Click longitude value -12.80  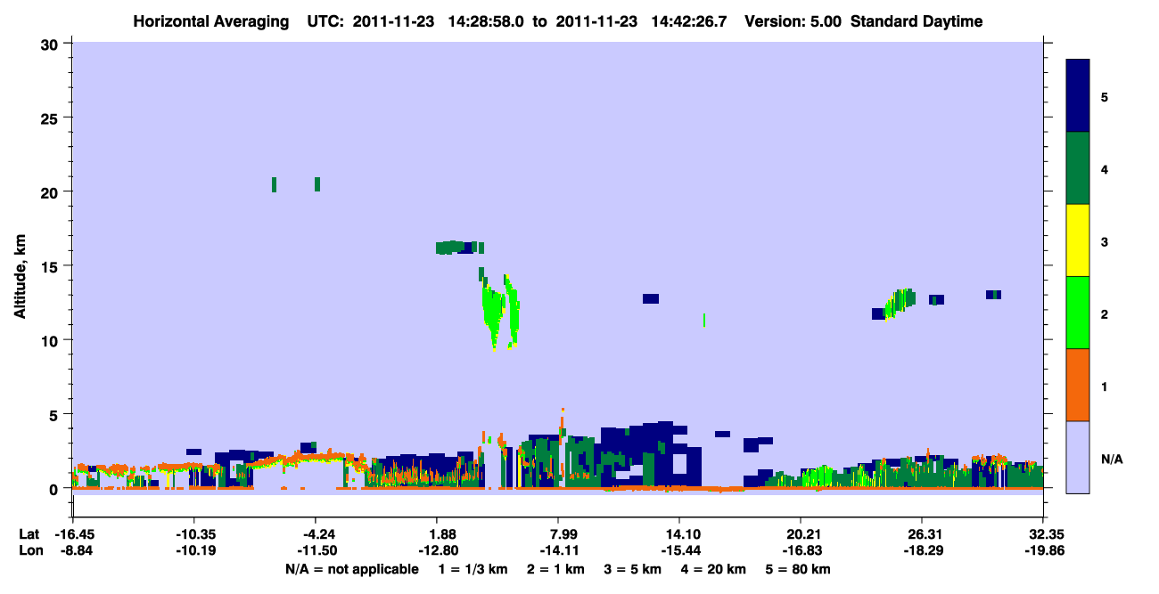(437, 549)
